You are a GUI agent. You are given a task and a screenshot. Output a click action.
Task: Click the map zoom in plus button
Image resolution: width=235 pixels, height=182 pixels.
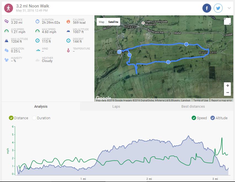[227, 86]
